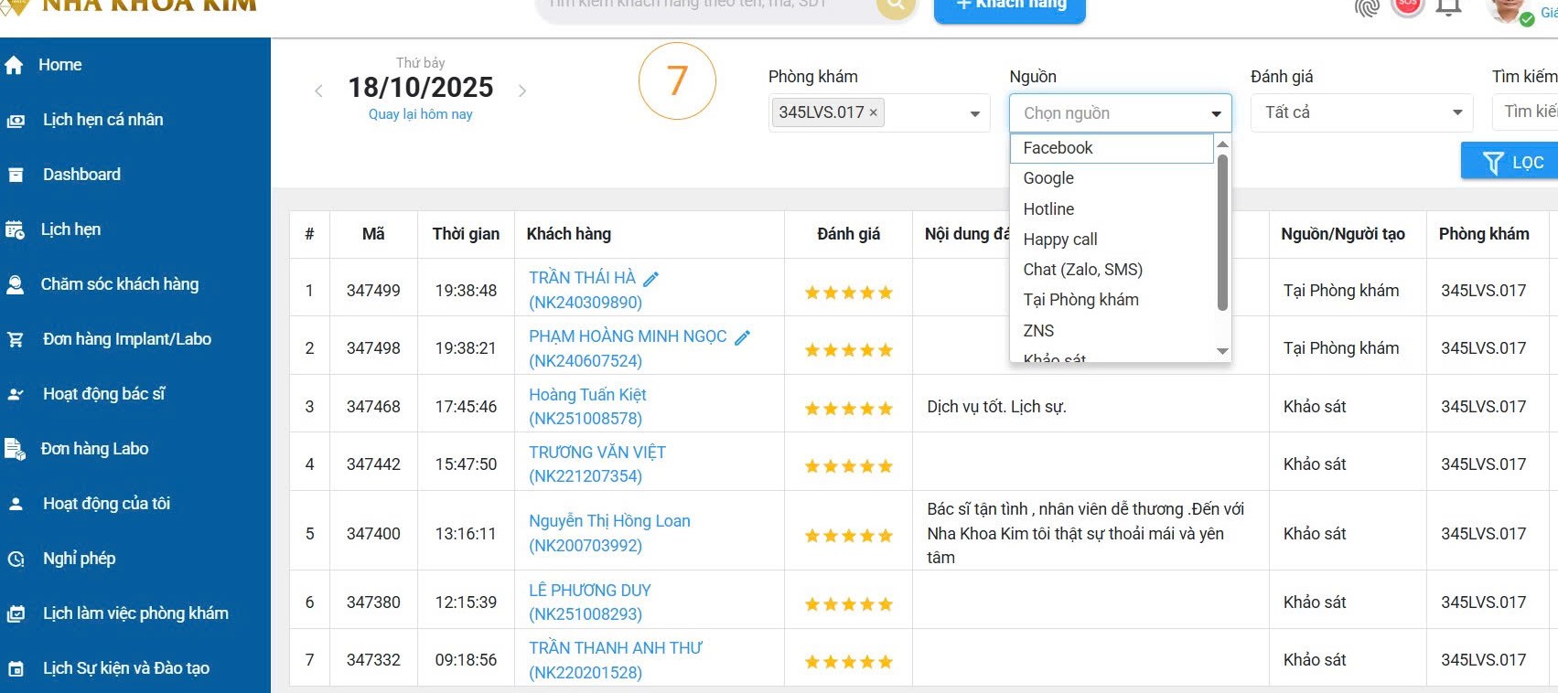Expand the Phòng khám dropdown
The width and height of the screenshot is (1558, 693).
point(974,113)
